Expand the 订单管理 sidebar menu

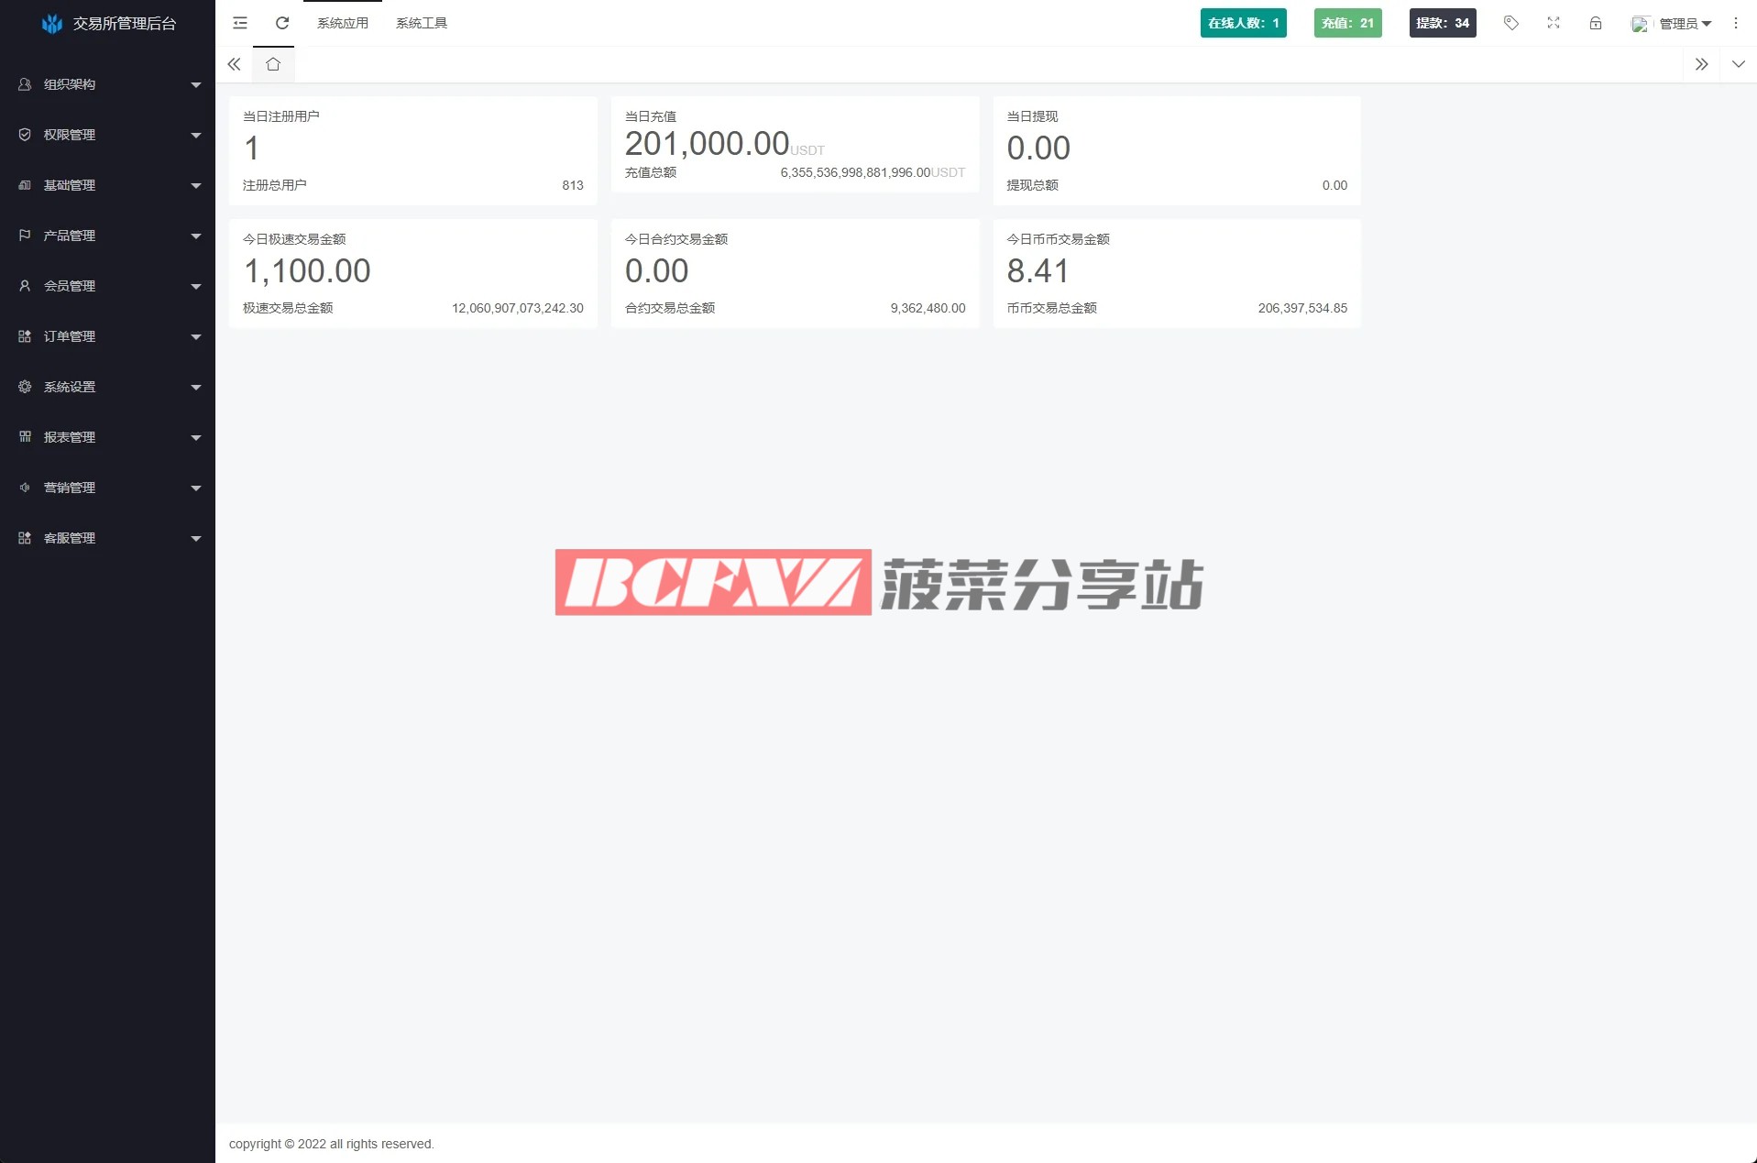pyautogui.click(x=107, y=336)
